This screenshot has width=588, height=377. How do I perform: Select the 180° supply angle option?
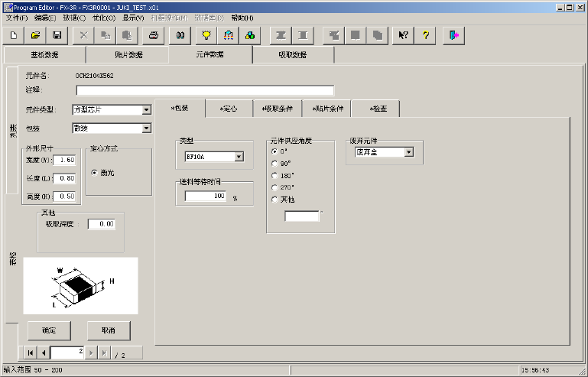tap(275, 175)
